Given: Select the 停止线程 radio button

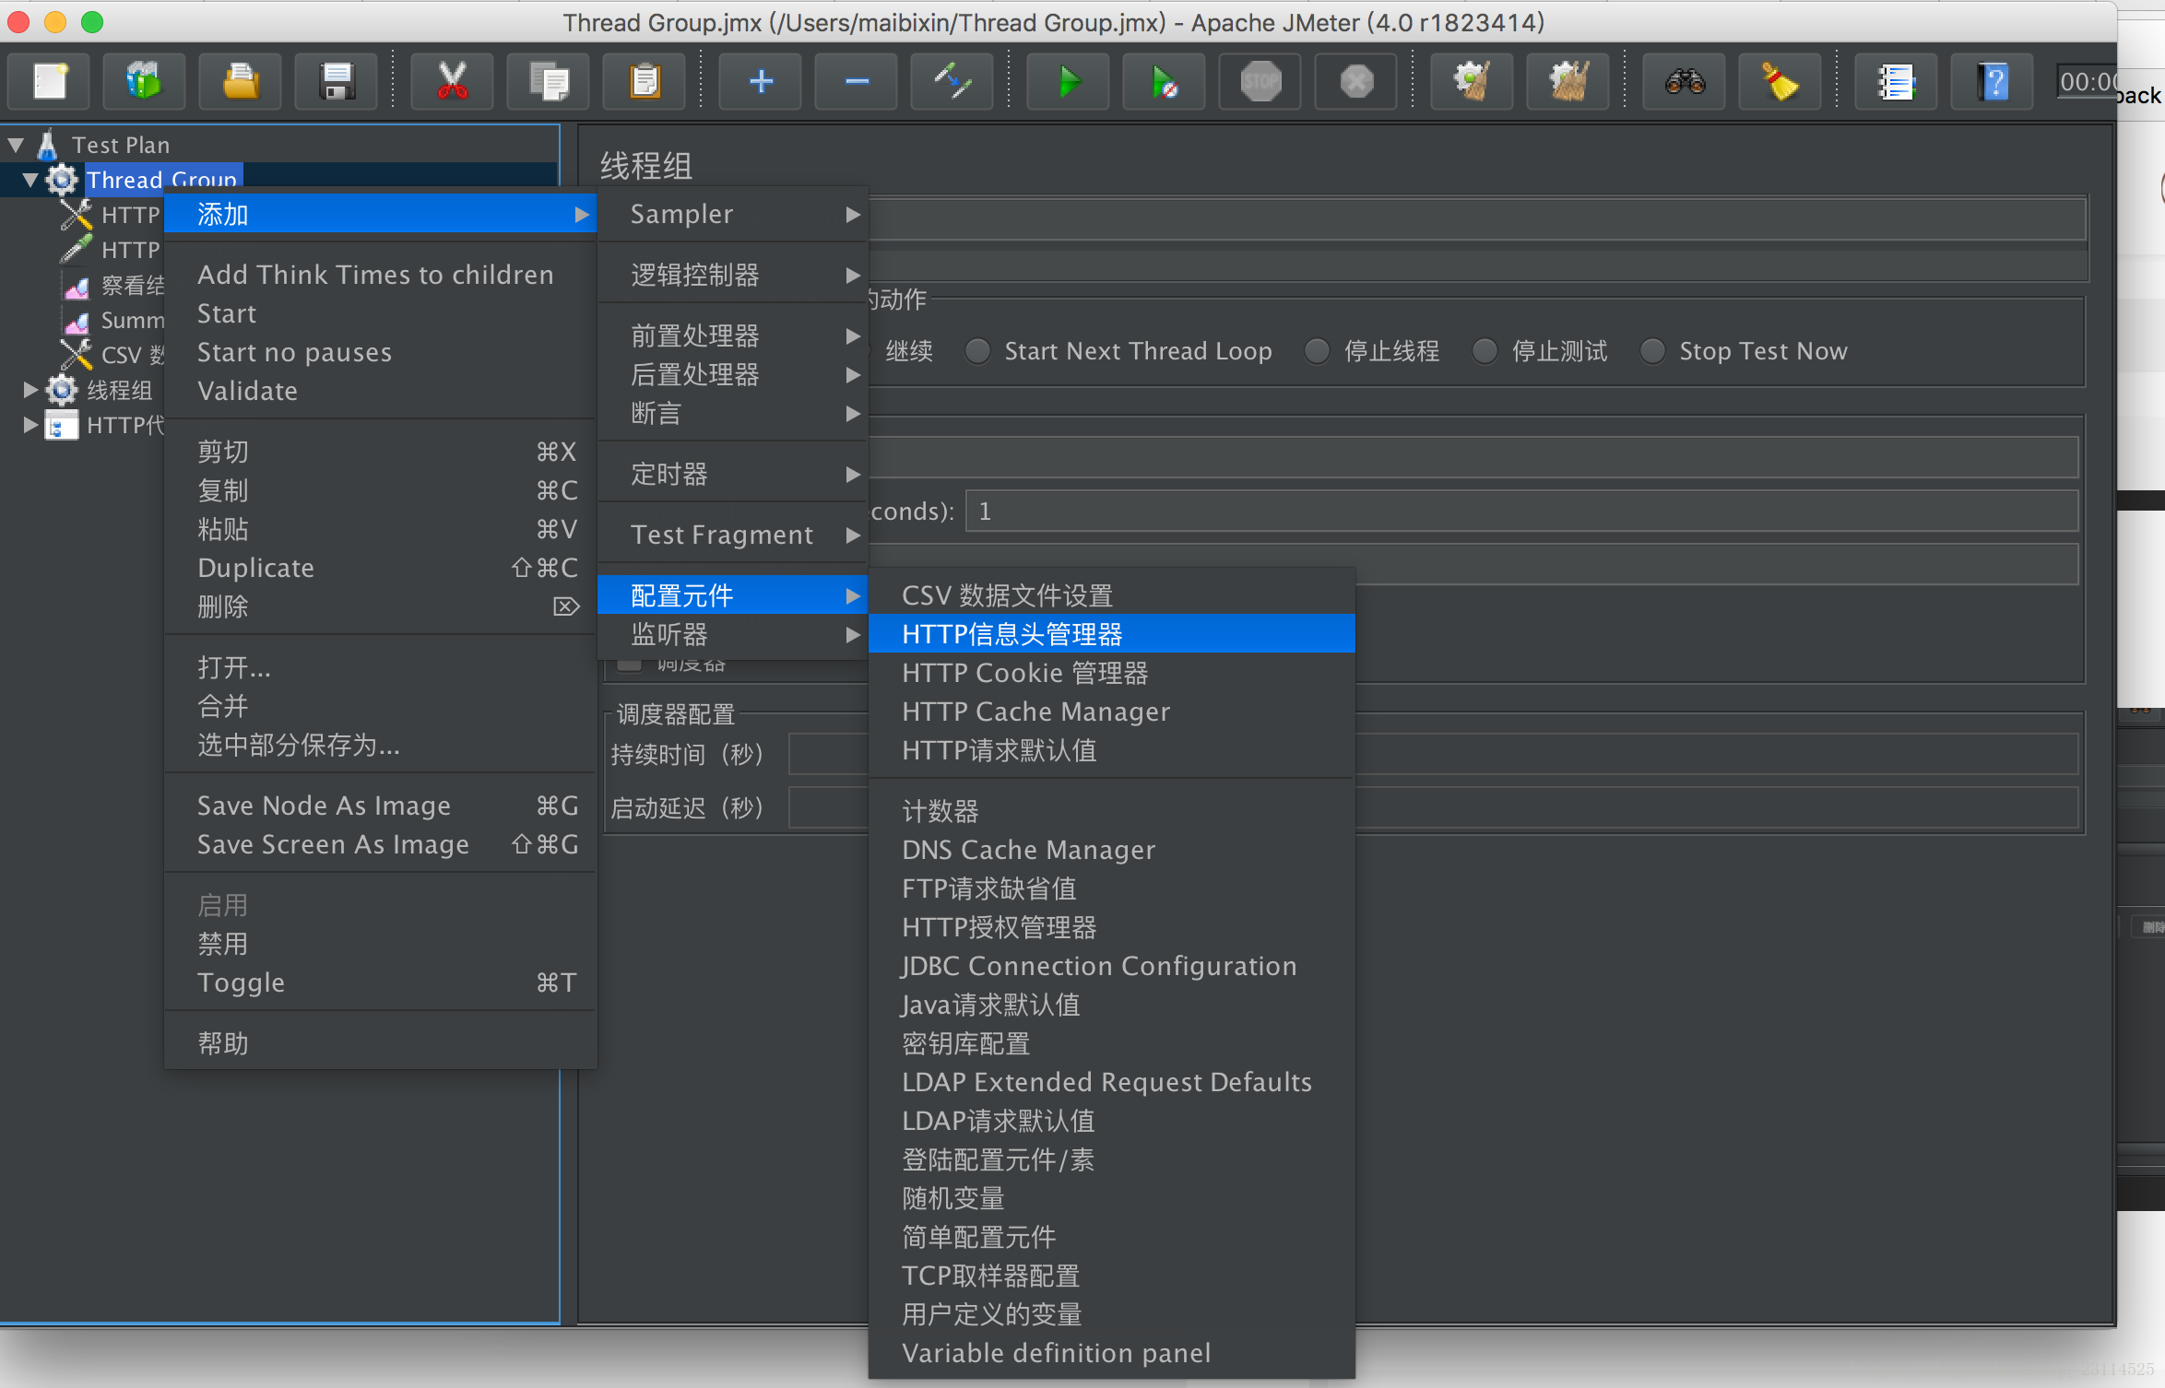Looking at the screenshot, I should (1317, 351).
